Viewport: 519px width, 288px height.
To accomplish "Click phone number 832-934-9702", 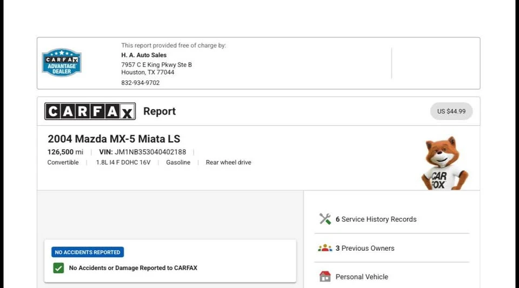I will tap(141, 83).
